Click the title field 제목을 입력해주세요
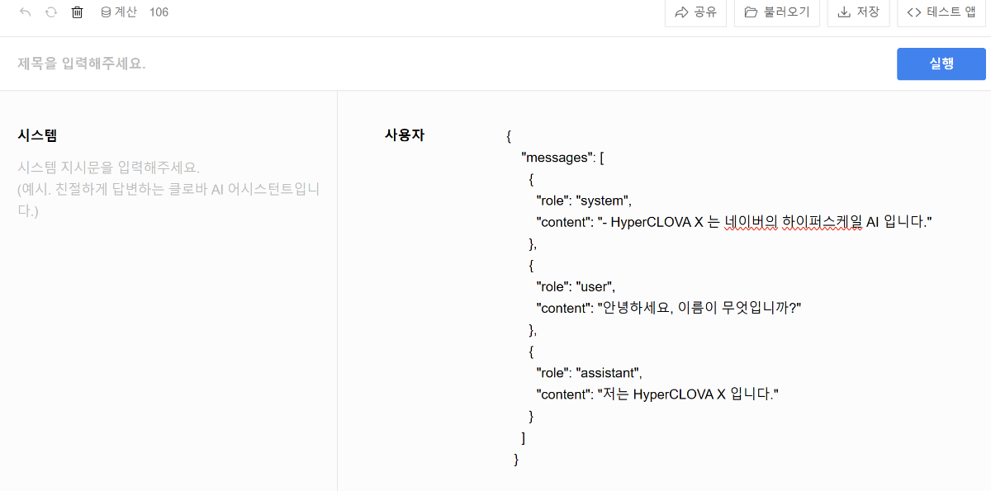 [x=446, y=64]
